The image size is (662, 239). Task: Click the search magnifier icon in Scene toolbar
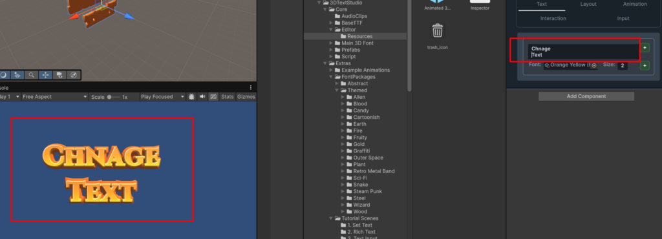click(31, 75)
